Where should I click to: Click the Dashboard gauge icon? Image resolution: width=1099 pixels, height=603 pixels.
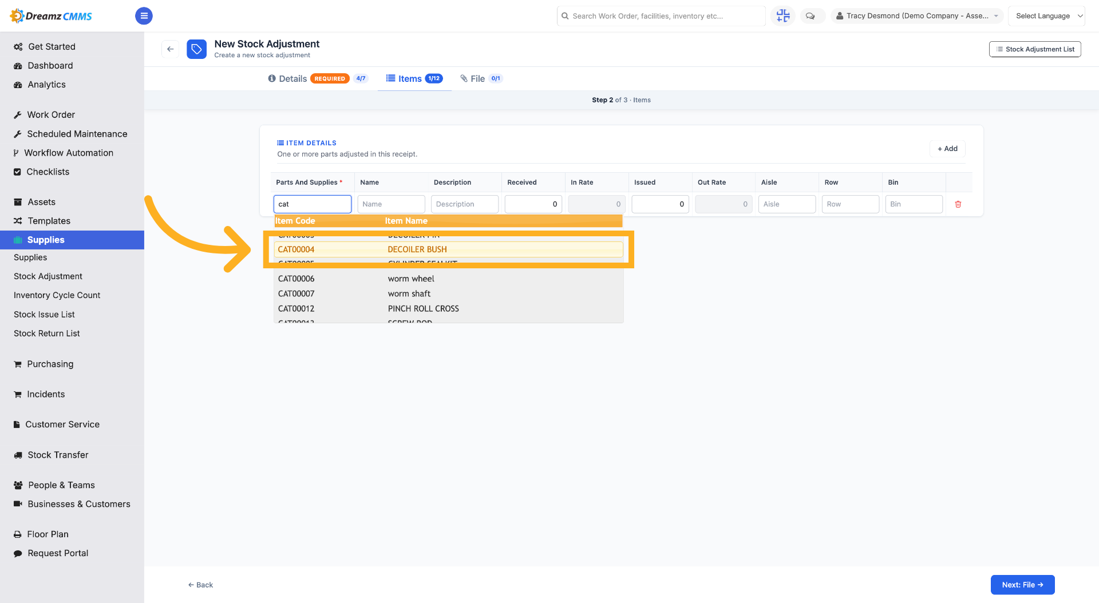pos(18,66)
